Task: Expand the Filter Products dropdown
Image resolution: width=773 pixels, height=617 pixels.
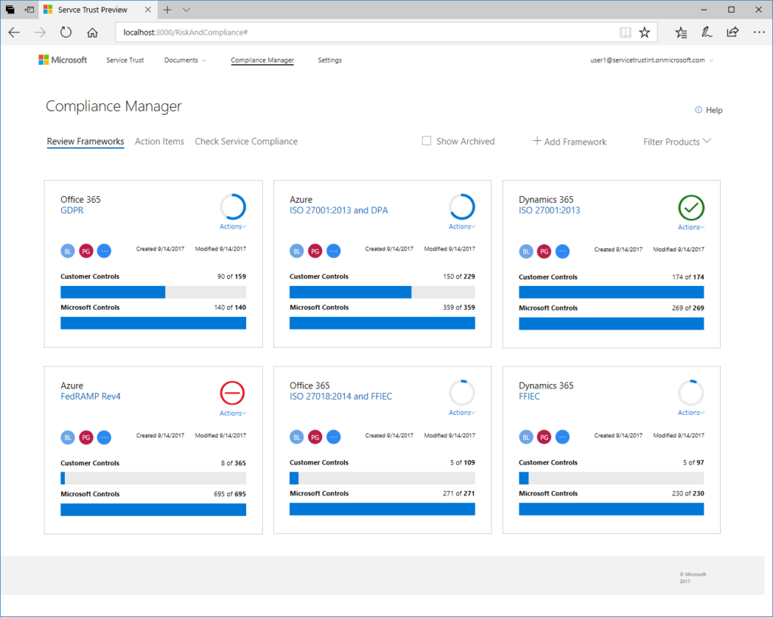Action: coord(676,141)
